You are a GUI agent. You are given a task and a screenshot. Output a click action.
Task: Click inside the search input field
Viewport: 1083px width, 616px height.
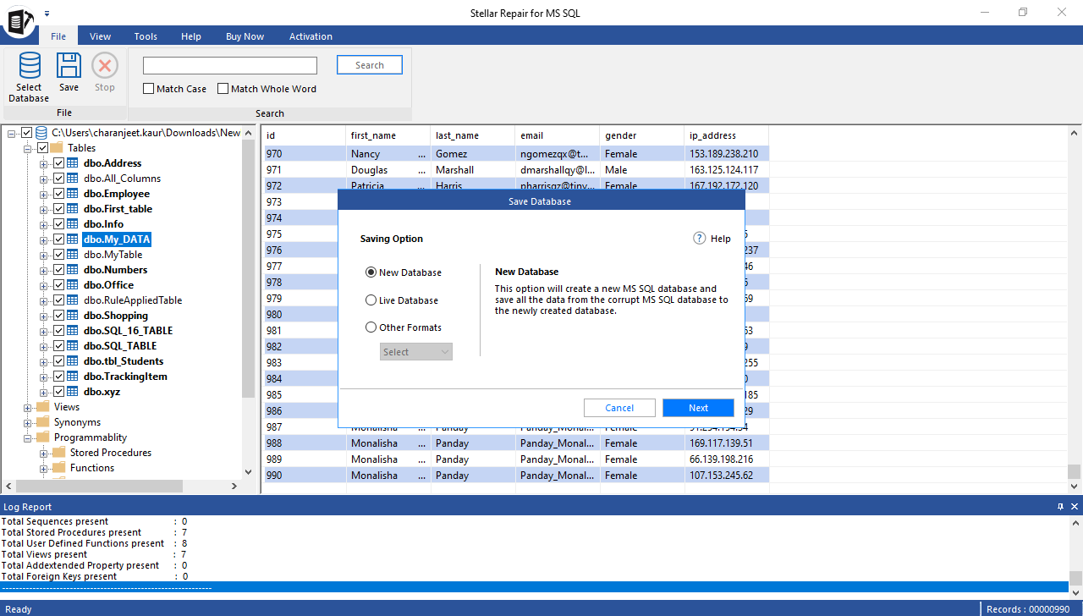229,64
